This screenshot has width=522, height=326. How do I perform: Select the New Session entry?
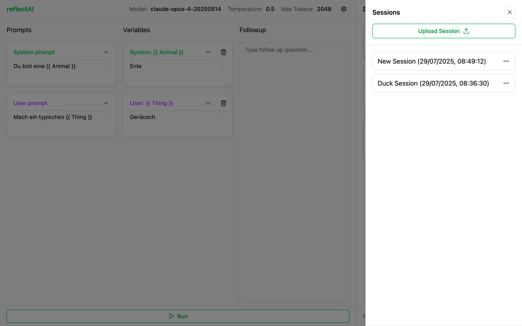click(431, 61)
